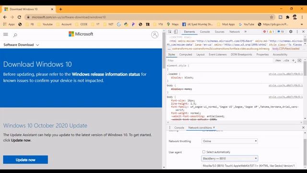Click the Update now button

coord(25,160)
